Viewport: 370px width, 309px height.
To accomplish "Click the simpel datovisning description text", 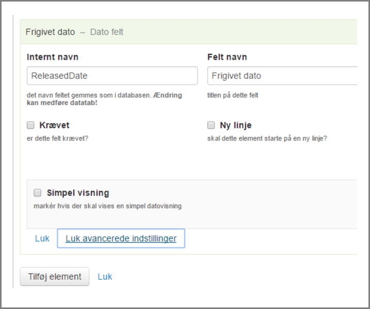I will (107, 206).
